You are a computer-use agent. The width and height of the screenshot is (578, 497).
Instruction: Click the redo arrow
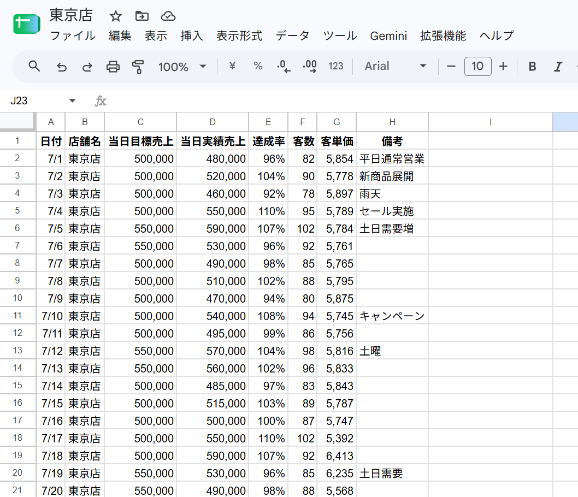point(87,67)
